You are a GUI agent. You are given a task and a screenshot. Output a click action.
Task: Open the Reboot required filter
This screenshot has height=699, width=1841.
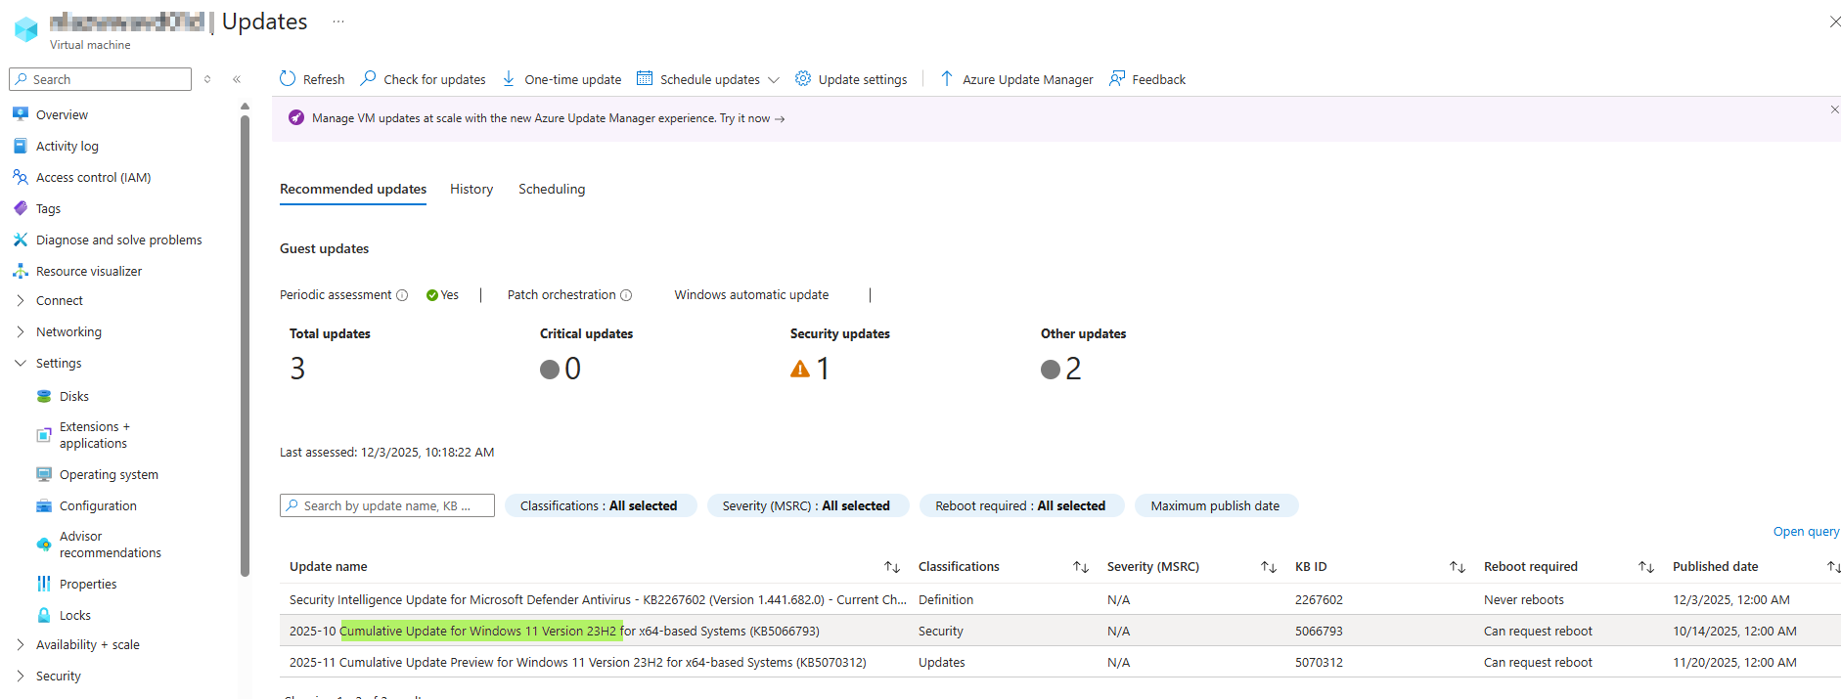pyautogui.click(x=1021, y=505)
